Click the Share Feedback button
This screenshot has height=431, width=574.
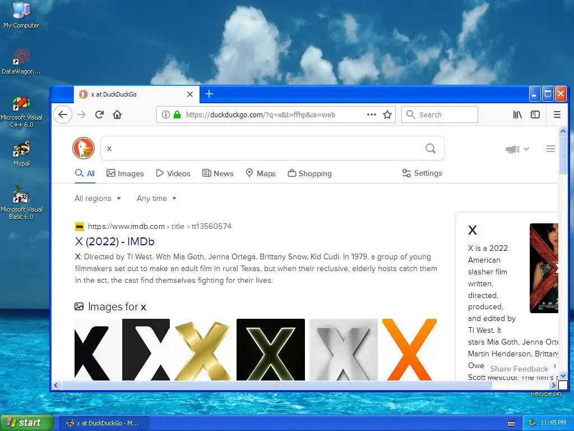(519, 369)
